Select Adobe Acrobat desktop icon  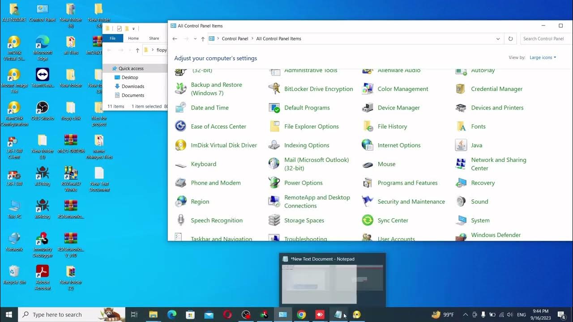43,278
